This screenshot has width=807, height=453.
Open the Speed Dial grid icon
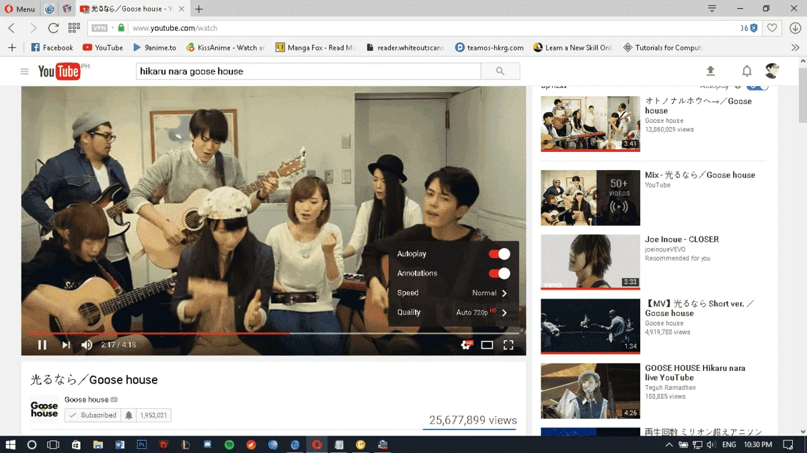click(74, 28)
